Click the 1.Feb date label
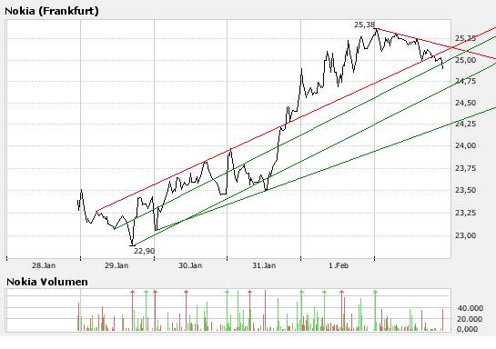Screen dimensions: 496x349 (339, 265)
